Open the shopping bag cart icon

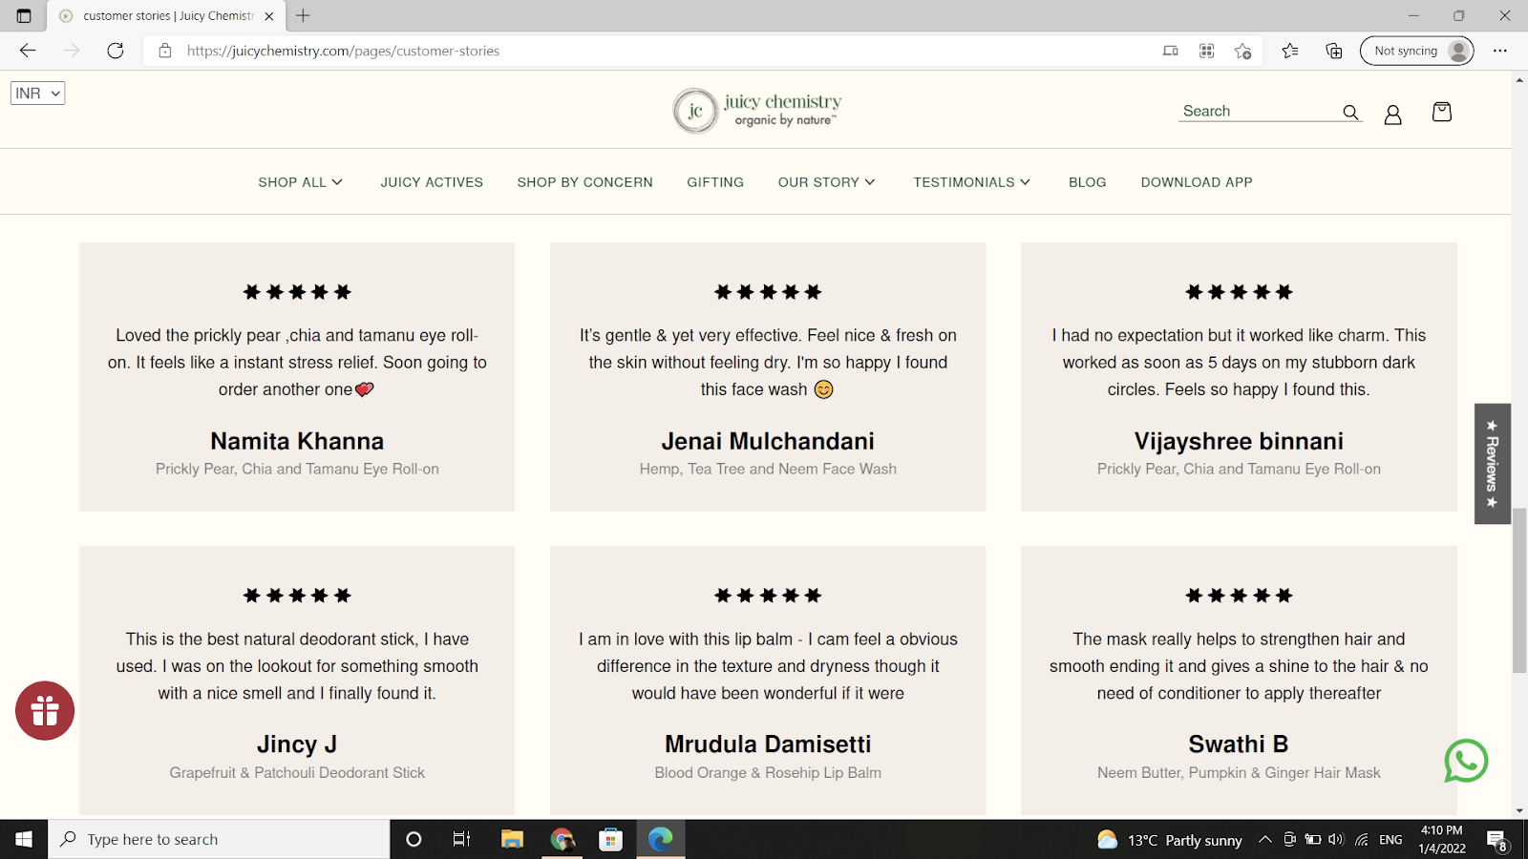click(1442, 112)
